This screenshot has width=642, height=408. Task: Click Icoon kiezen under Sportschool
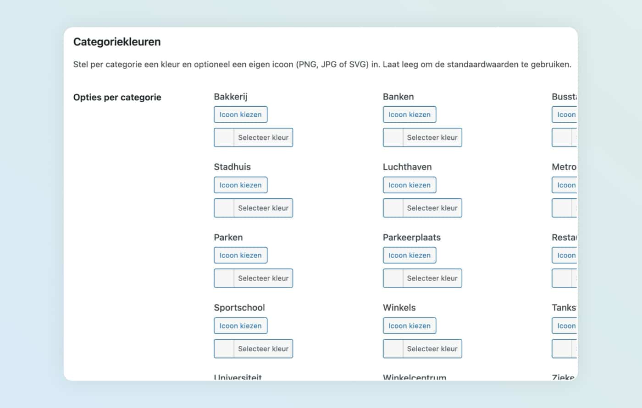(240, 326)
